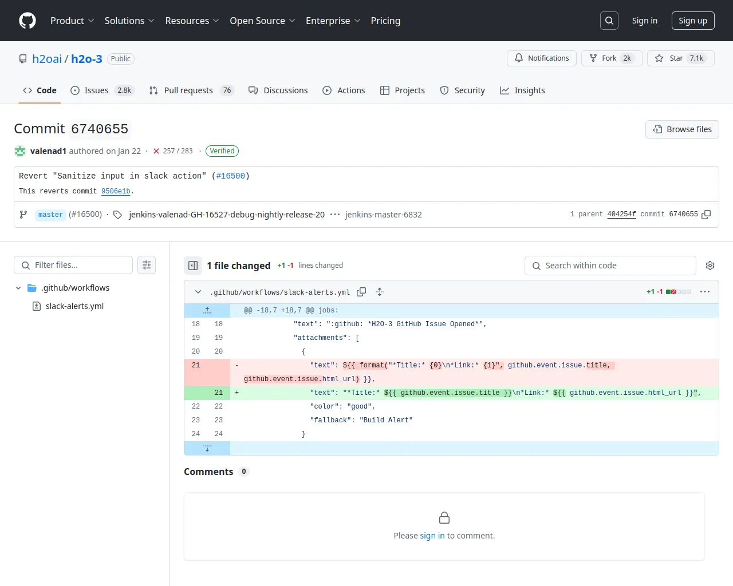Image resolution: width=733 pixels, height=586 pixels.
Task: Open more options menu for slack-alerts.yml
Action: click(705, 292)
